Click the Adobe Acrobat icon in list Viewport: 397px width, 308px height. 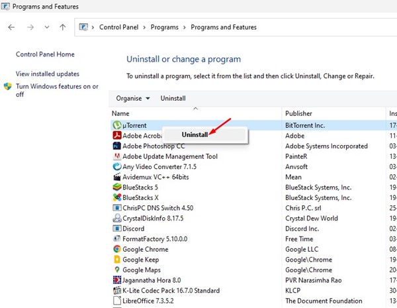pyautogui.click(x=117, y=135)
